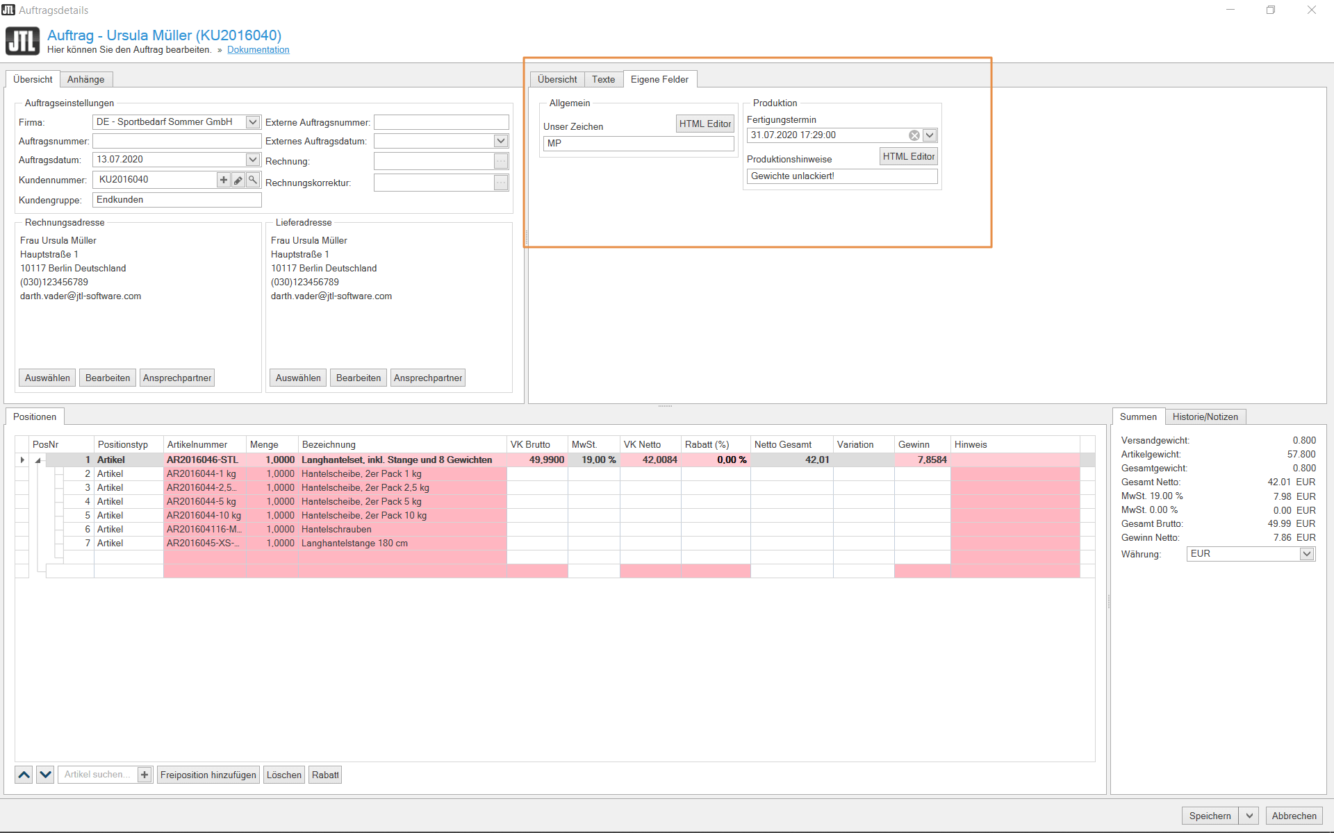
Task: Open the Historie/Notizen tab
Action: (1205, 416)
